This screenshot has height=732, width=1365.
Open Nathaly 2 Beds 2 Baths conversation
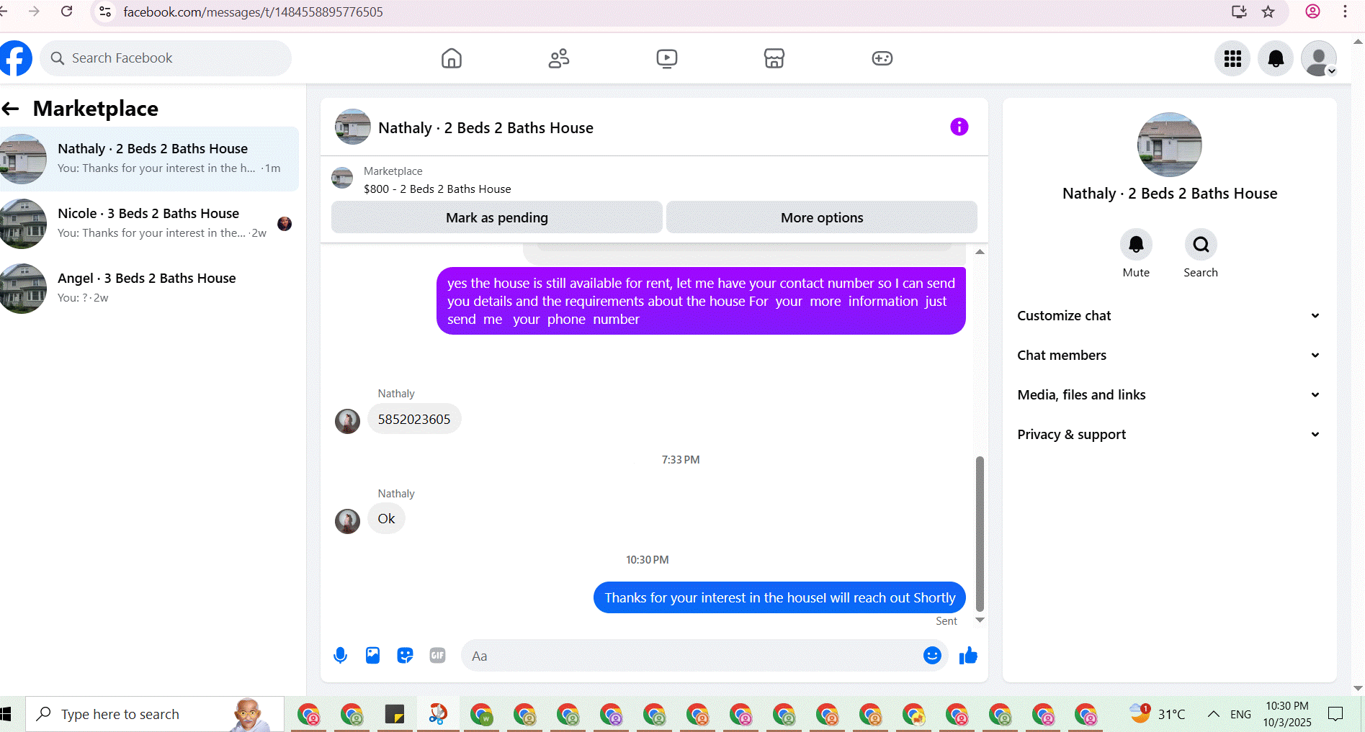point(149,159)
